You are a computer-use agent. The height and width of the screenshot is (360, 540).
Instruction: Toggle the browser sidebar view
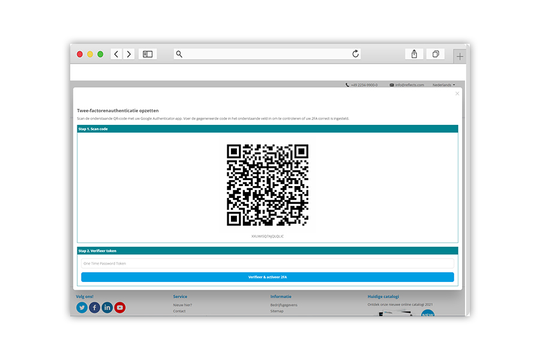(148, 54)
